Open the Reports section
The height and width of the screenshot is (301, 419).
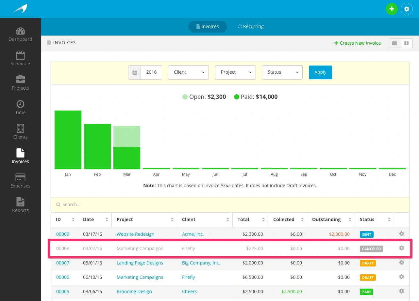click(x=20, y=205)
